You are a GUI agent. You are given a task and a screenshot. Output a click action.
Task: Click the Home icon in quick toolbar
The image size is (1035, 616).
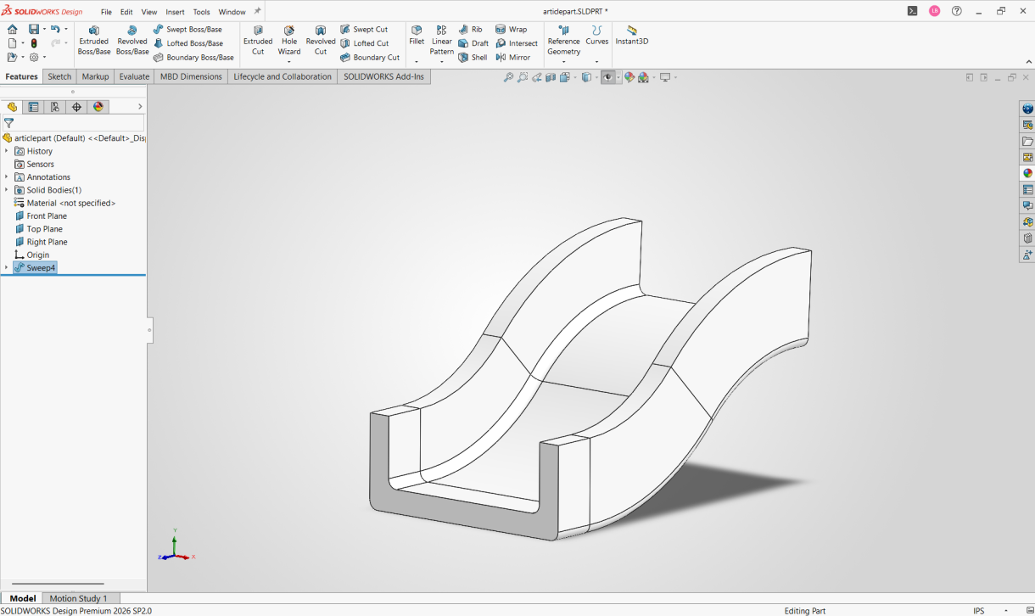click(12, 29)
